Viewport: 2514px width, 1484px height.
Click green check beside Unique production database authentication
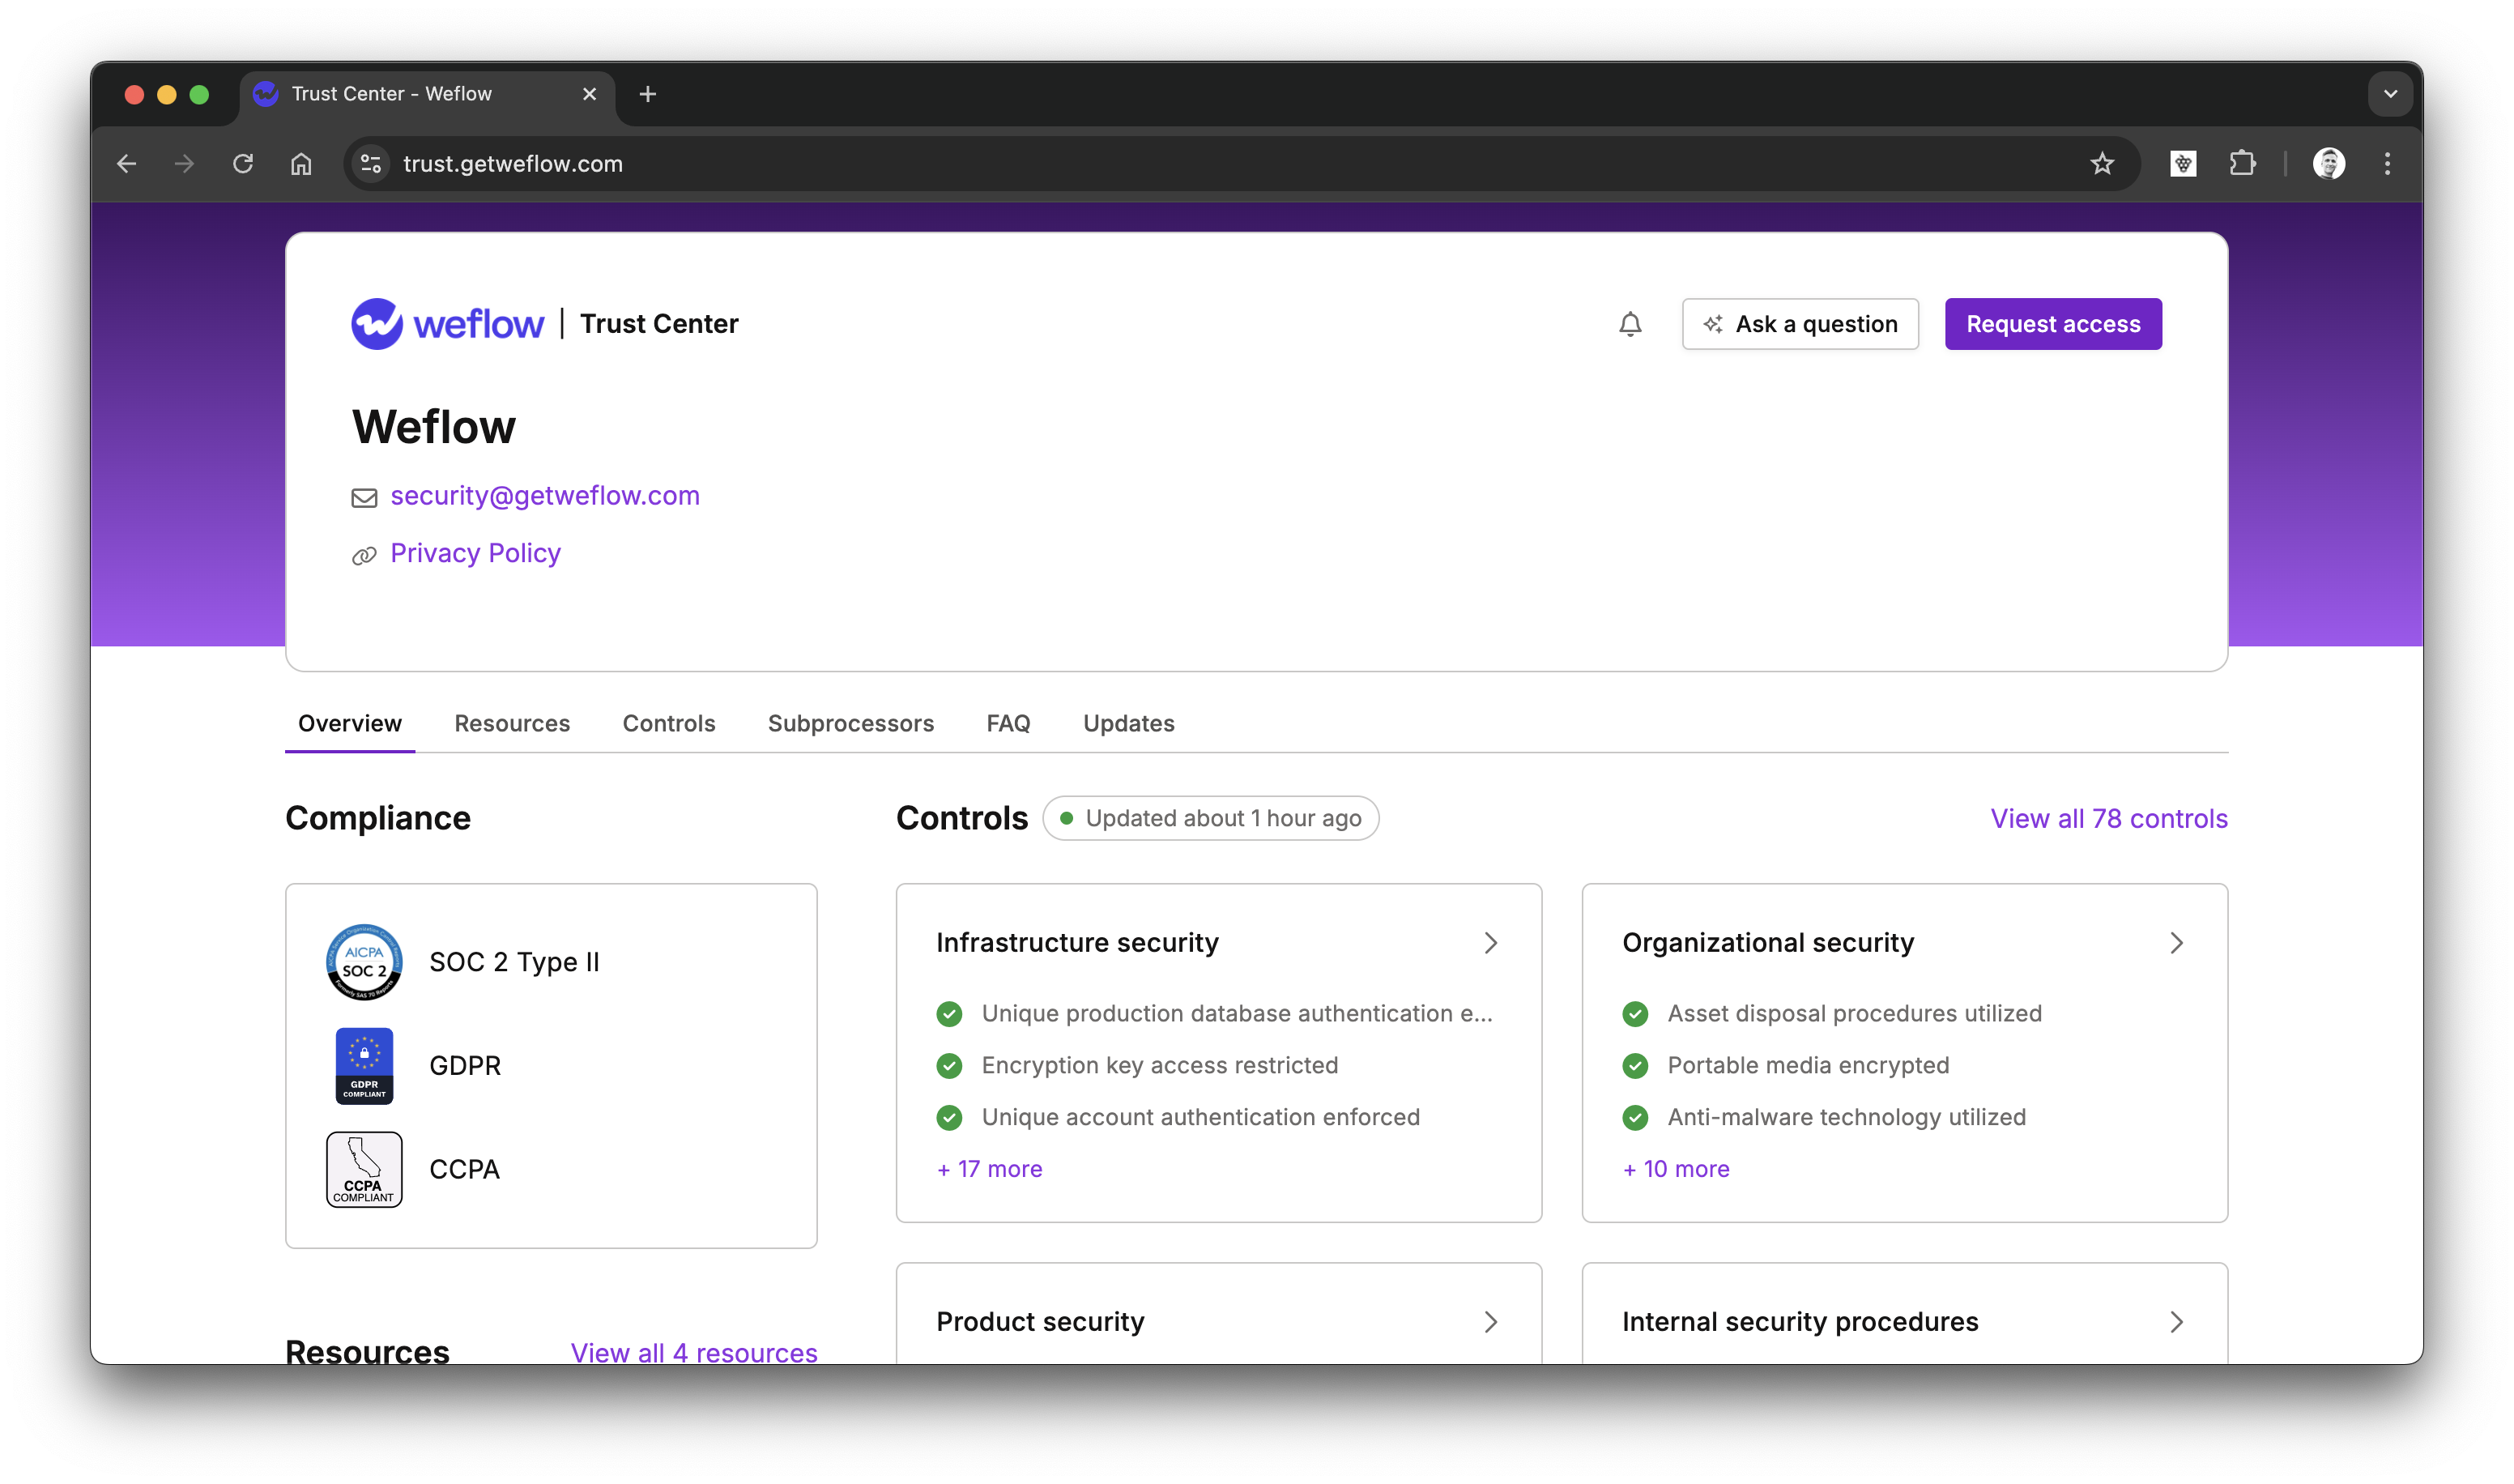click(x=949, y=1014)
